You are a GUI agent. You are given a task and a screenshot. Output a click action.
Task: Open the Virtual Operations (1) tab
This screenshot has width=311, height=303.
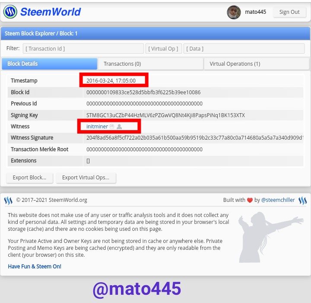[x=257, y=64]
